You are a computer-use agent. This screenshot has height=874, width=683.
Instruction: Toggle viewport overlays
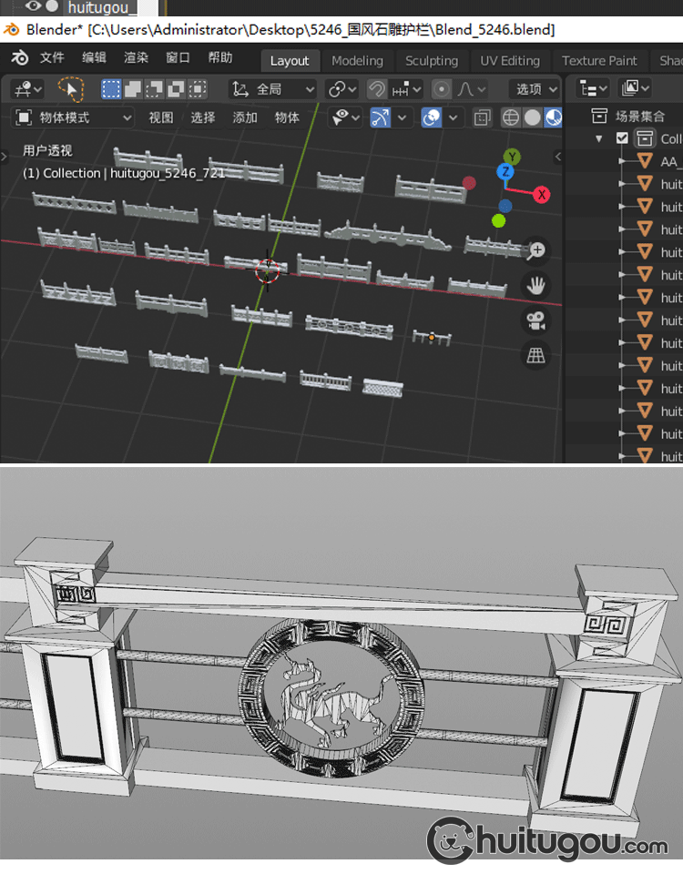coord(432,117)
